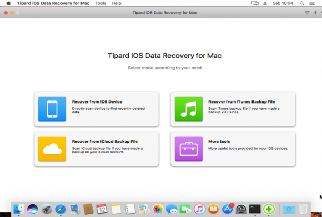Click green plus app icon in Dock
Screen dimensions: 322x217
click(x=269, y=209)
